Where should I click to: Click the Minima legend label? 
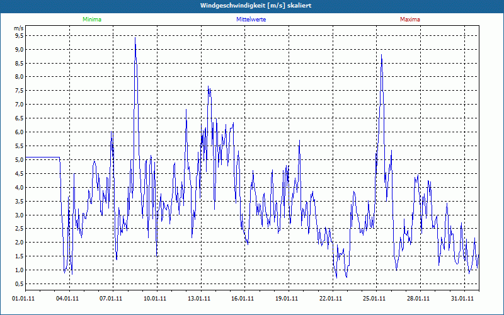[92, 20]
